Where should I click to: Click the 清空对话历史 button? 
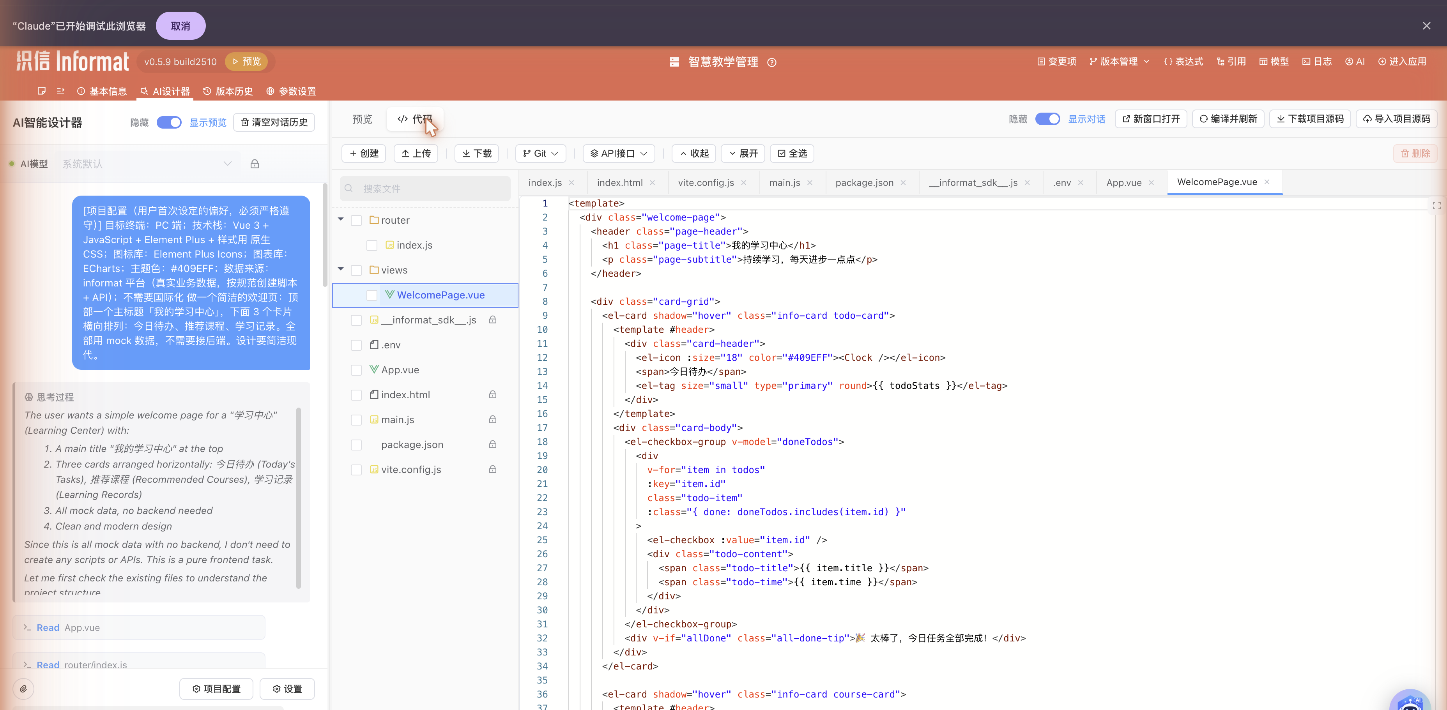[x=274, y=122]
